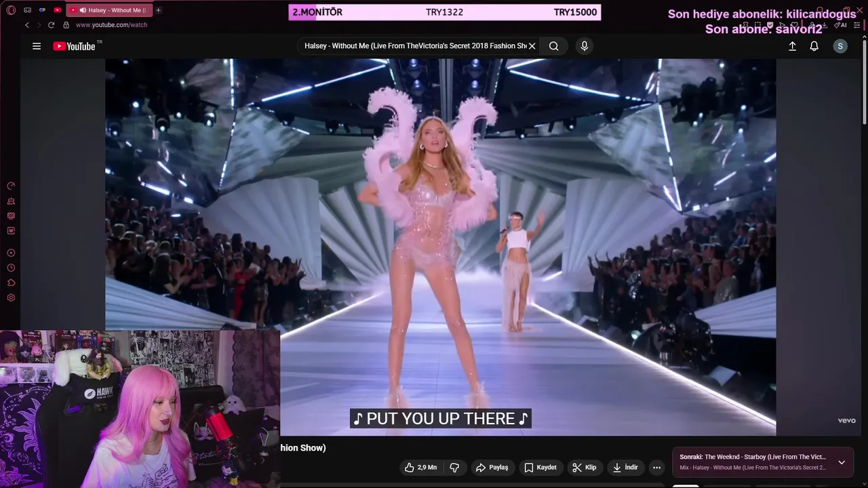View site security lock info
868x488 pixels.
66,24
